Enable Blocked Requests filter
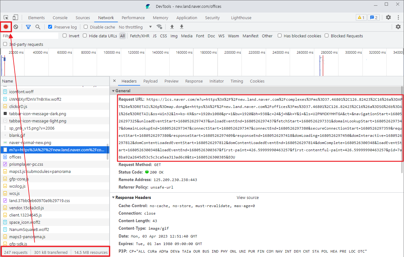Screen dimensions: 404x257 click(327, 36)
